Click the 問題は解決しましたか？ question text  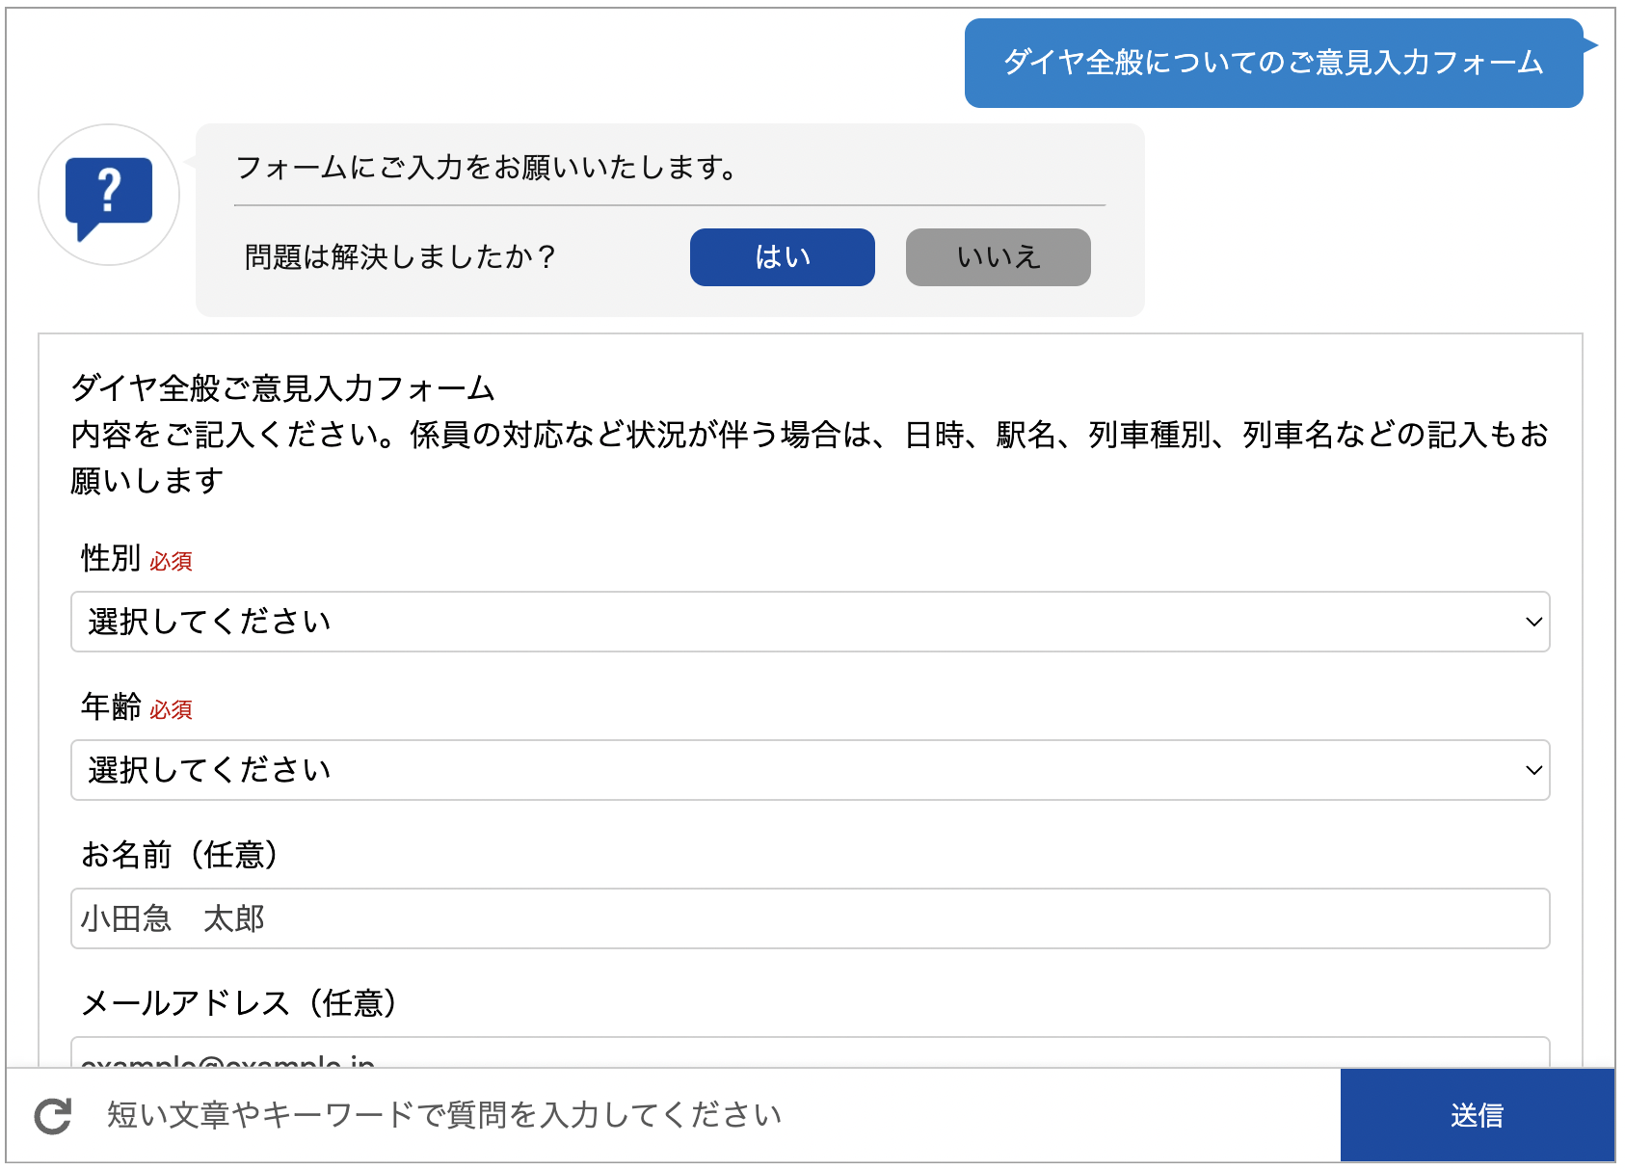(401, 257)
